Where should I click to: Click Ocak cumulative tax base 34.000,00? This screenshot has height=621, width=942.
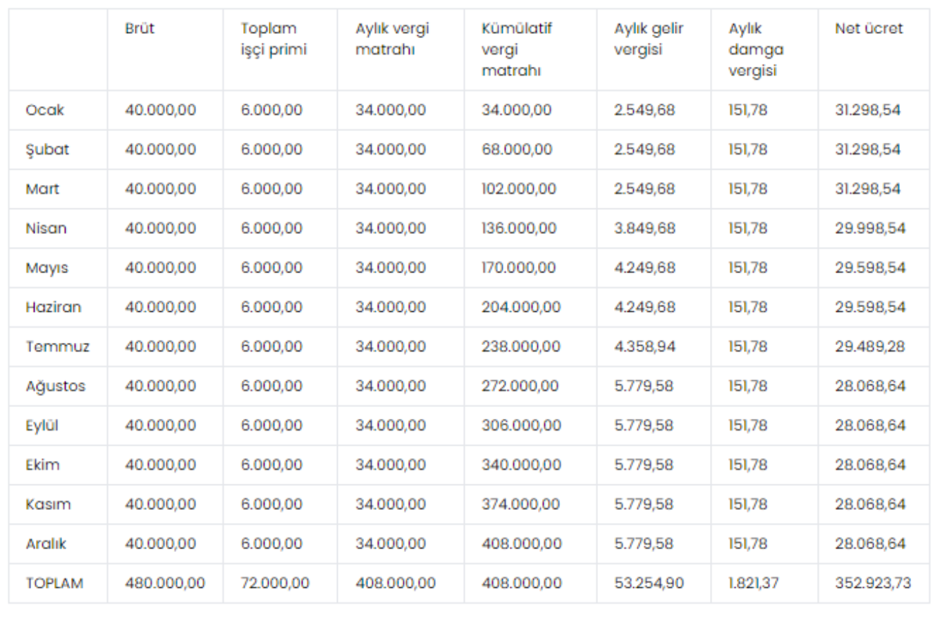coord(517,110)
